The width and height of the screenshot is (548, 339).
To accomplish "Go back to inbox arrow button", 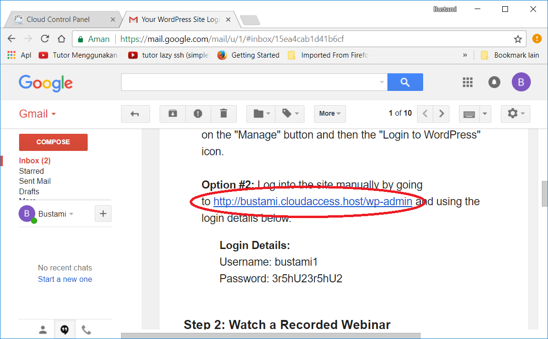I will [x=135, y=114].
